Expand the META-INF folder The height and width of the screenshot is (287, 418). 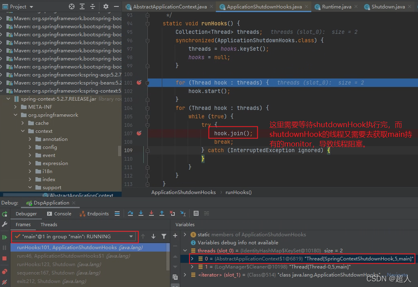click(15, 107)
